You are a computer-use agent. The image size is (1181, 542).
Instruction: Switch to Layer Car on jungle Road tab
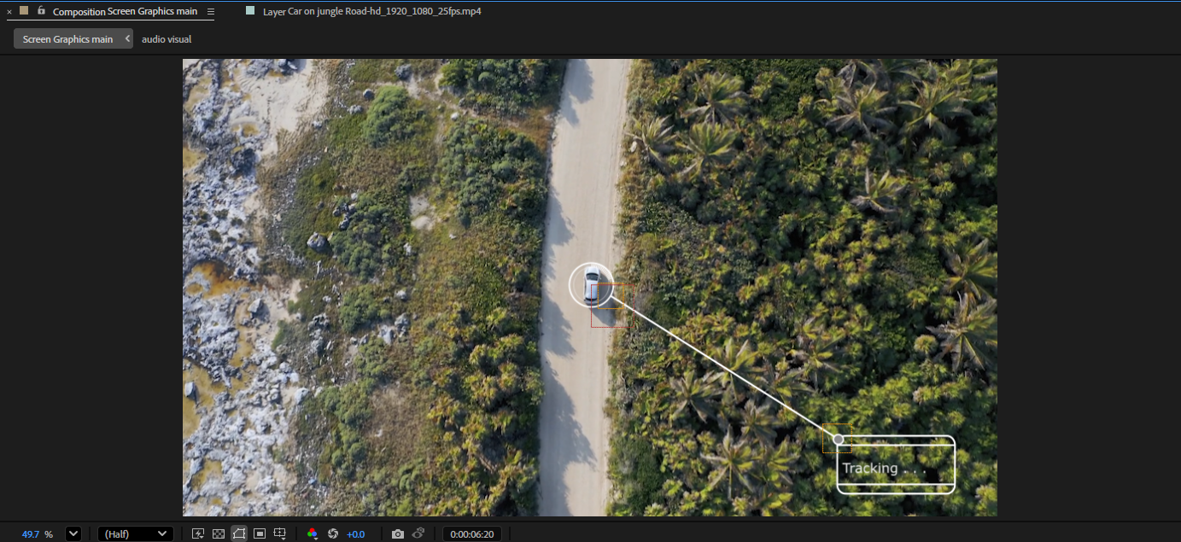point(371,12)
